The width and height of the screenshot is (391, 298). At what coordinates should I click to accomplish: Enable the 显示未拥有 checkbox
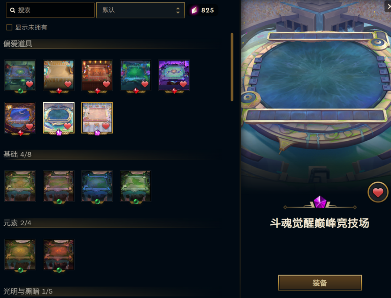point(9,27)
